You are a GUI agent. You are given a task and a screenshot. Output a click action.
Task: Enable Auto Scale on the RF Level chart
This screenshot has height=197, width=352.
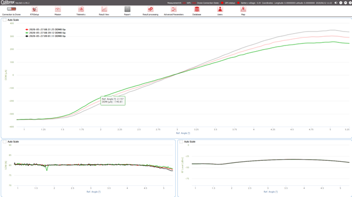pyautogui.click(x=181, y=142)
